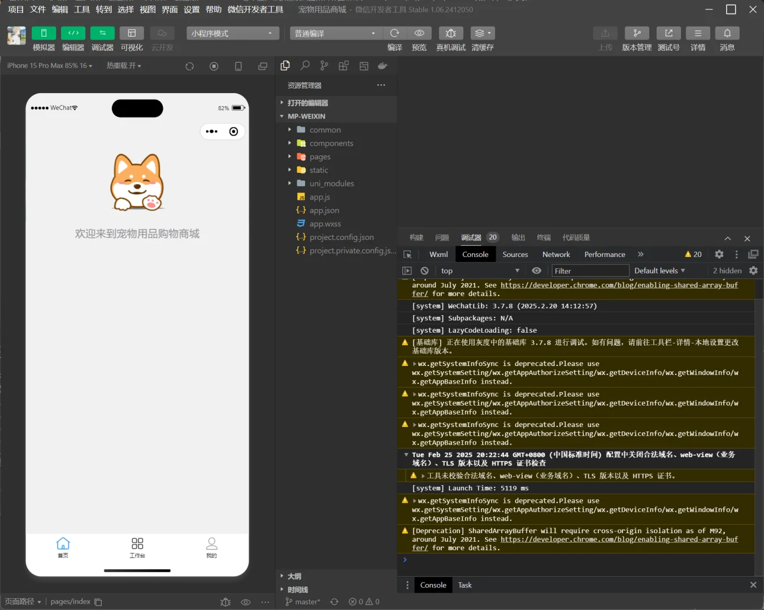Open the 热重载 hot reload dropdown
764x610 pixels.
[x=124, y=66]
